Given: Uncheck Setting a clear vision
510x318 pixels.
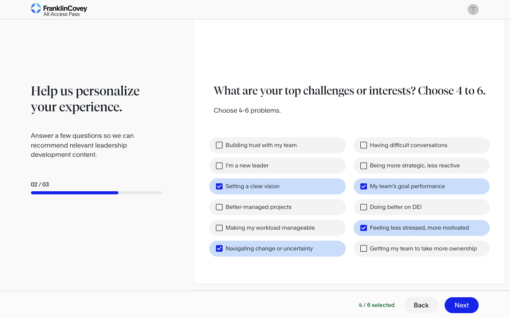Looking at the screenshot, I should 219,186.
